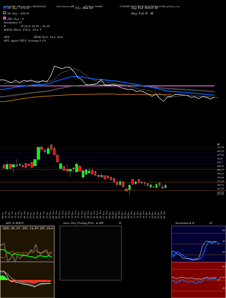The width and height of the screenshot is (226, 298).
Task: Click the ADX +DY -DY readout header
Action: 28,228
